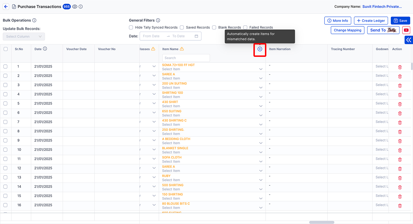
Task: Delete row 5 using its trash icon
Action: (x=400, y=104)
